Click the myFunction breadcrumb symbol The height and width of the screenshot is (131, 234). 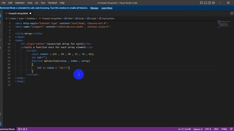pos(107,19)
